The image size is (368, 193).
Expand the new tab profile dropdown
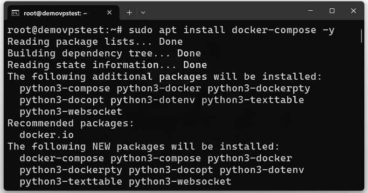pos(143,13)
